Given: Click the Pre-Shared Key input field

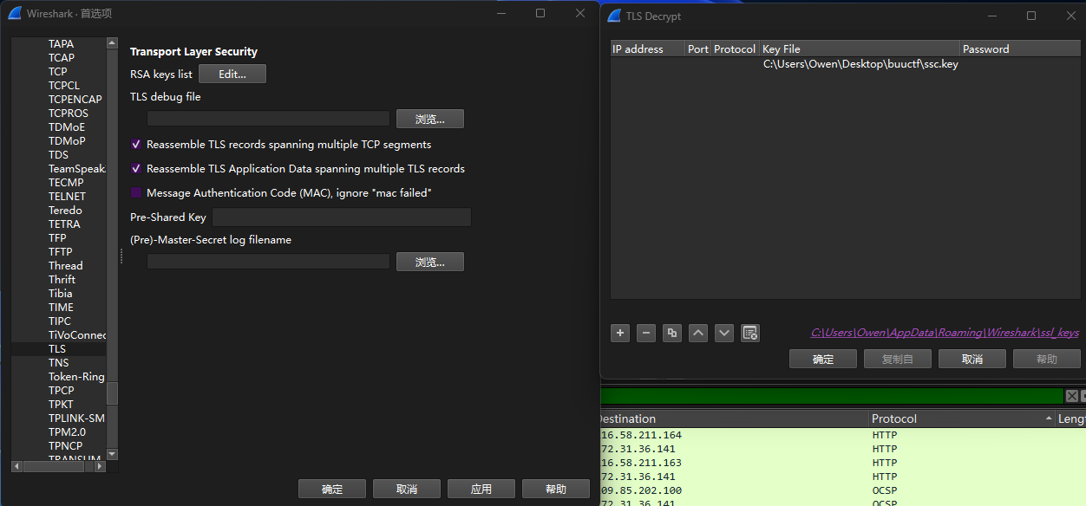Looking at the screenshot, I should tap(342, 217).
